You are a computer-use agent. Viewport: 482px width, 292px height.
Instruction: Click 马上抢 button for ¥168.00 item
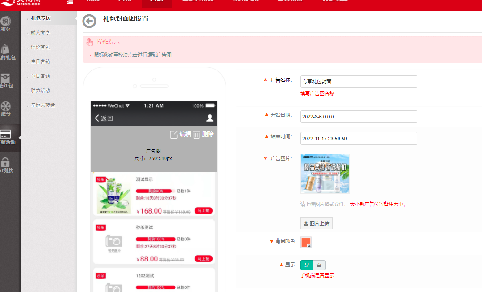point(204,210)
